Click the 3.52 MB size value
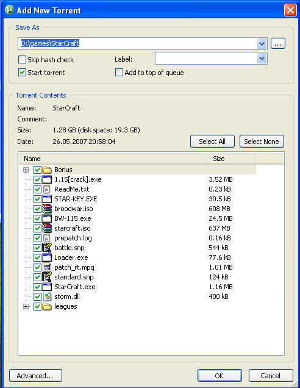Image resolution: width=300 pixels, height=388 pixels. tap(221, 179)
